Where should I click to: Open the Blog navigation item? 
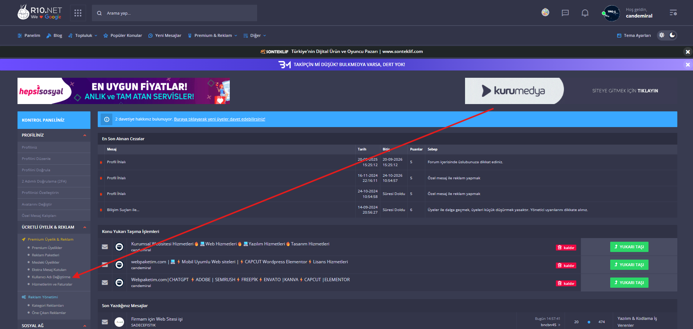pyautogui.click(x=54, y=35)
